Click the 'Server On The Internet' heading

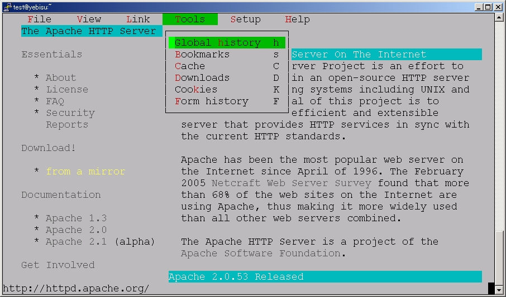(386, 55)
